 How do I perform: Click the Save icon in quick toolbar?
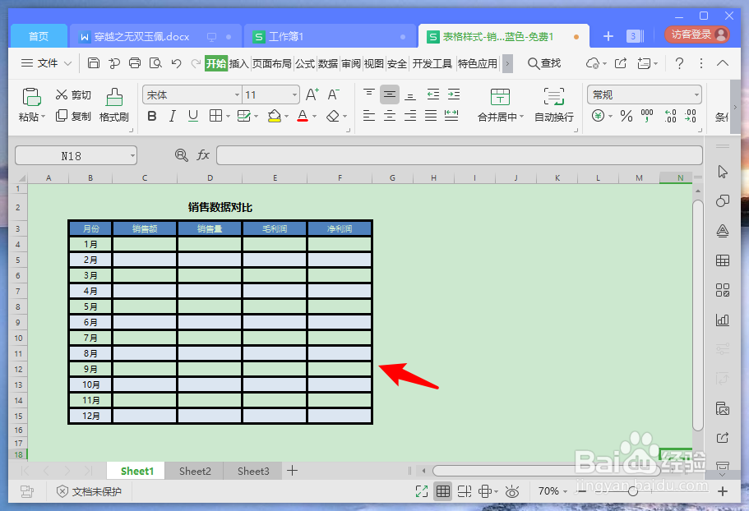(x=94, y=63)
